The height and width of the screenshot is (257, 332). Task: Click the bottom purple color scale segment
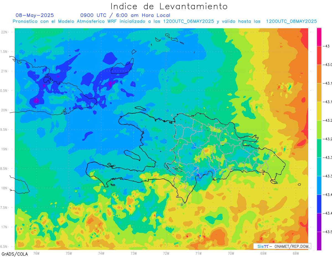(319, 241)
